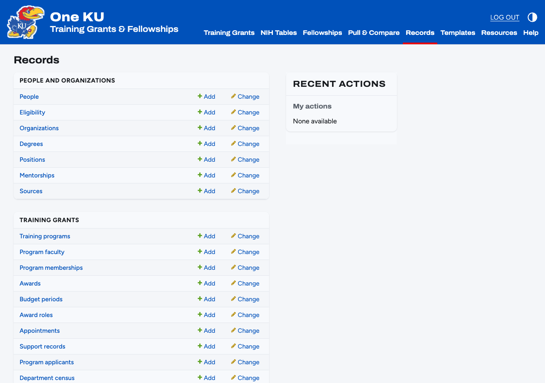Screen dimensions: 545x383
Task: Open the Award roles link
Action: (x=36, y=315)
